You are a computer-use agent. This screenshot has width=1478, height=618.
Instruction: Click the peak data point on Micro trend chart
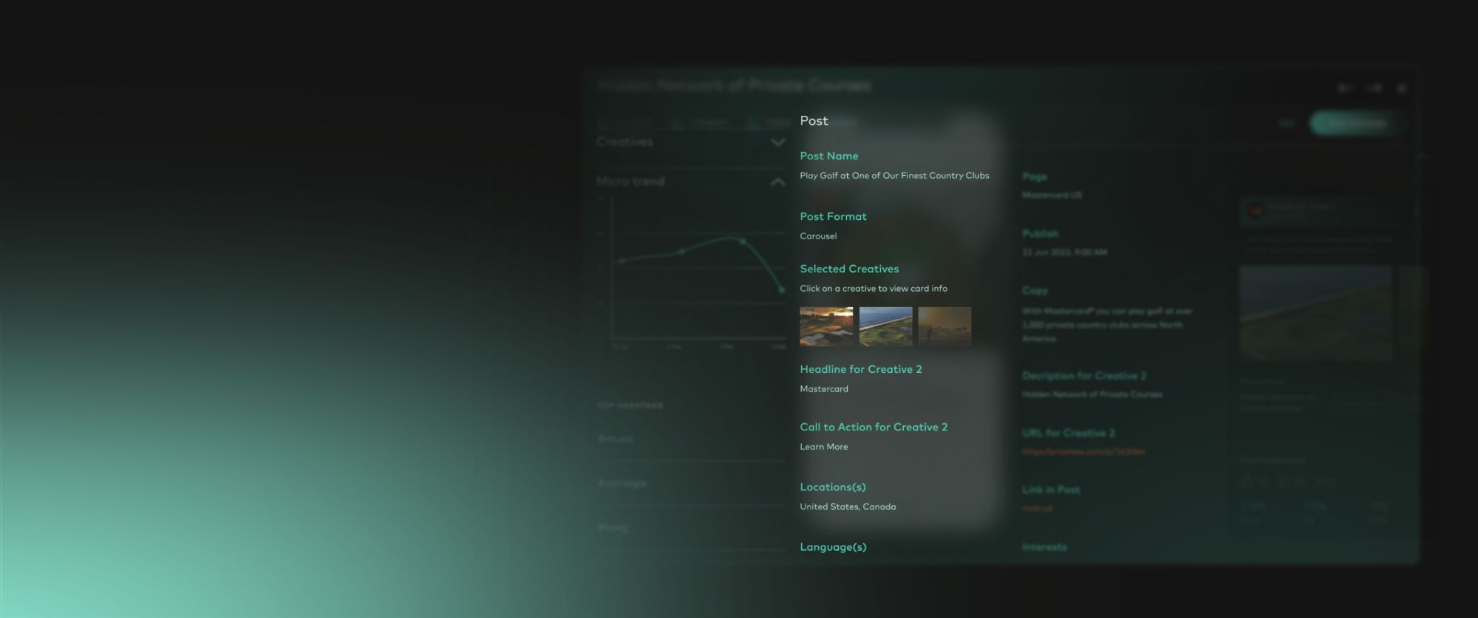pos(743,241)
